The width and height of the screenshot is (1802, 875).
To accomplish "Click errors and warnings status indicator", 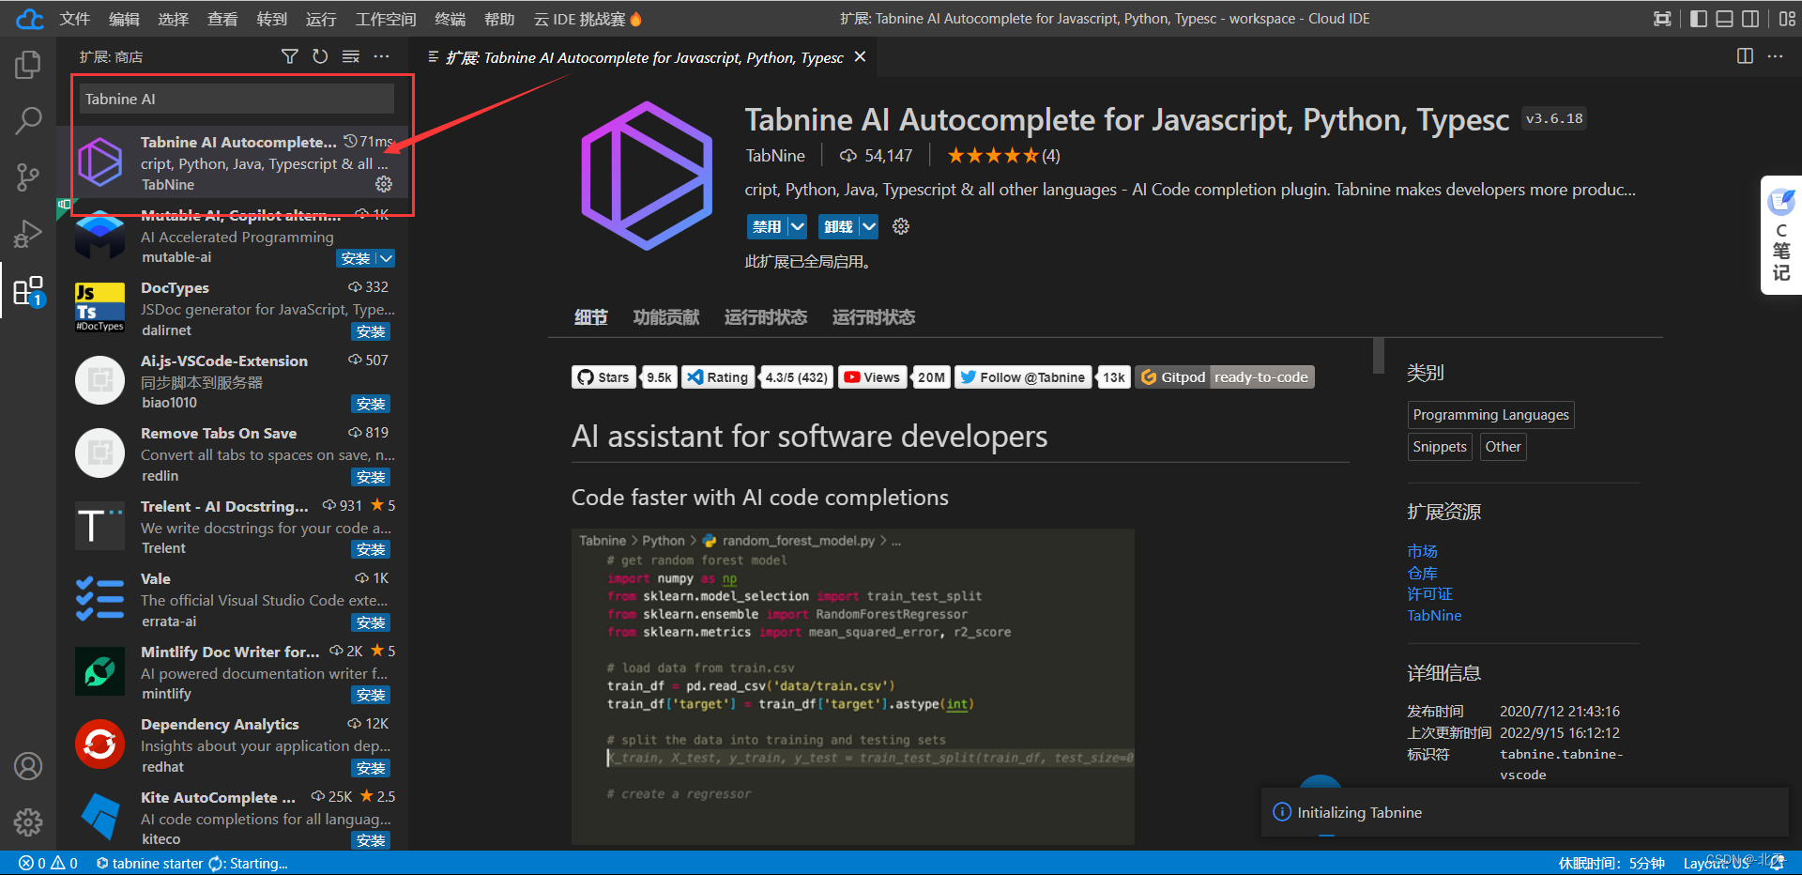I will pos(48,864).
